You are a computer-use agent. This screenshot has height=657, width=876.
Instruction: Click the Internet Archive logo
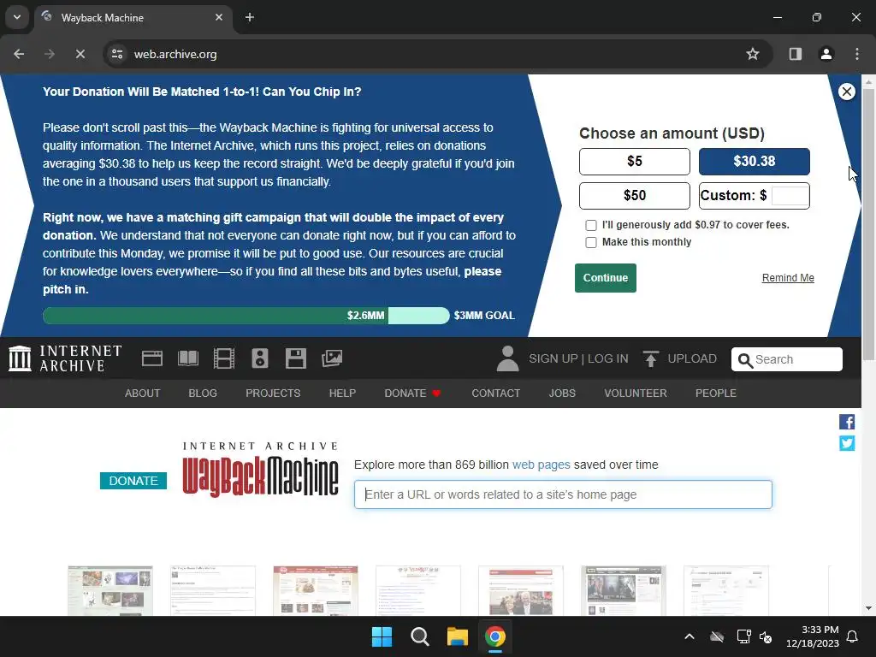(65, 358)
